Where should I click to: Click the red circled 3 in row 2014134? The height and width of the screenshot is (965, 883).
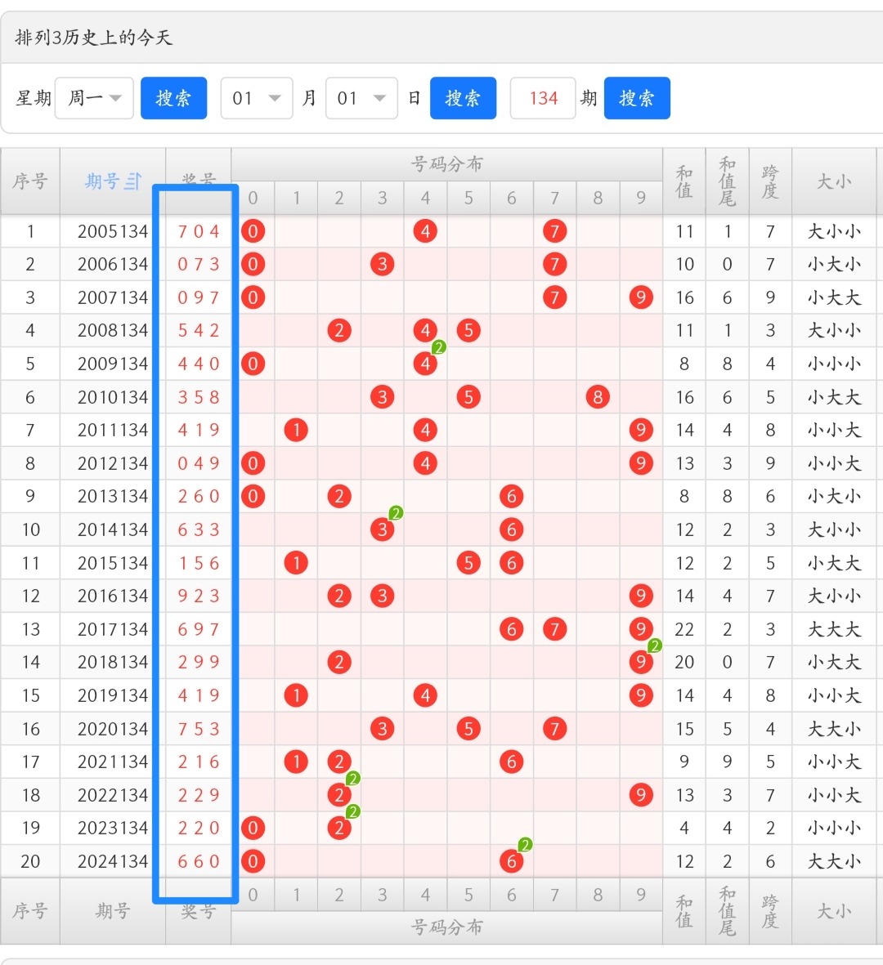coord(382,529)
